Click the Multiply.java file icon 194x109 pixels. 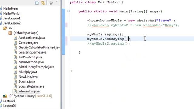point(15,72)
